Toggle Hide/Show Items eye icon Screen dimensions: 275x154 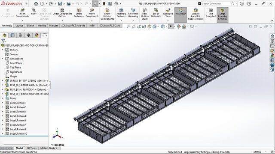[x=171, y=27]
